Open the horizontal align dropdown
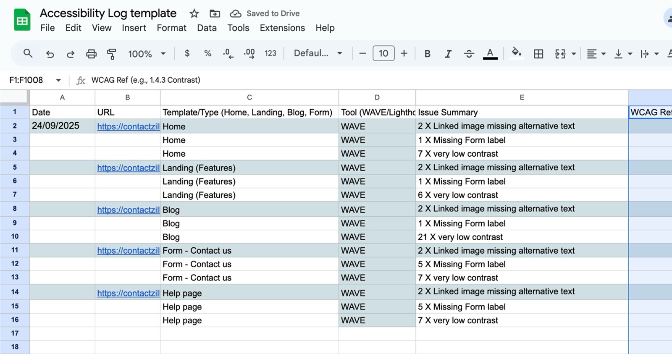 point(596,54)
